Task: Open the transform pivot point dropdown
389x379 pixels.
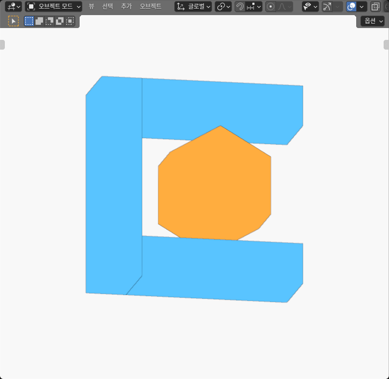Action: pyautogui.click(x=223, y=6)
